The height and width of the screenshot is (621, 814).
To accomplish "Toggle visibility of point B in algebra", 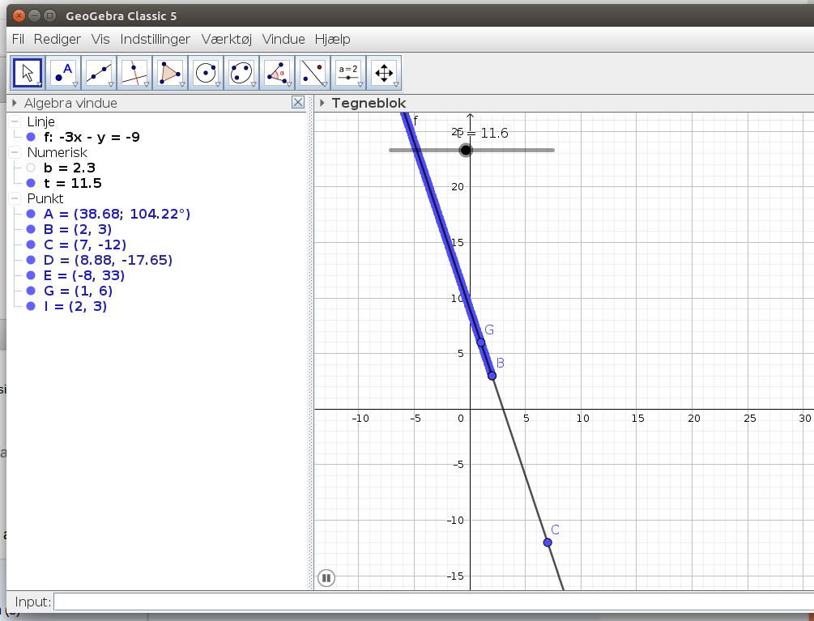I will [31, 229].
